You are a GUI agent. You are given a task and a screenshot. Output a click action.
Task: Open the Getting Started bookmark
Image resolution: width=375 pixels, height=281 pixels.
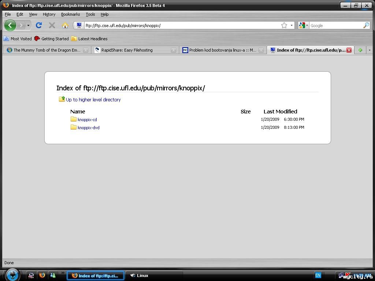51,39
